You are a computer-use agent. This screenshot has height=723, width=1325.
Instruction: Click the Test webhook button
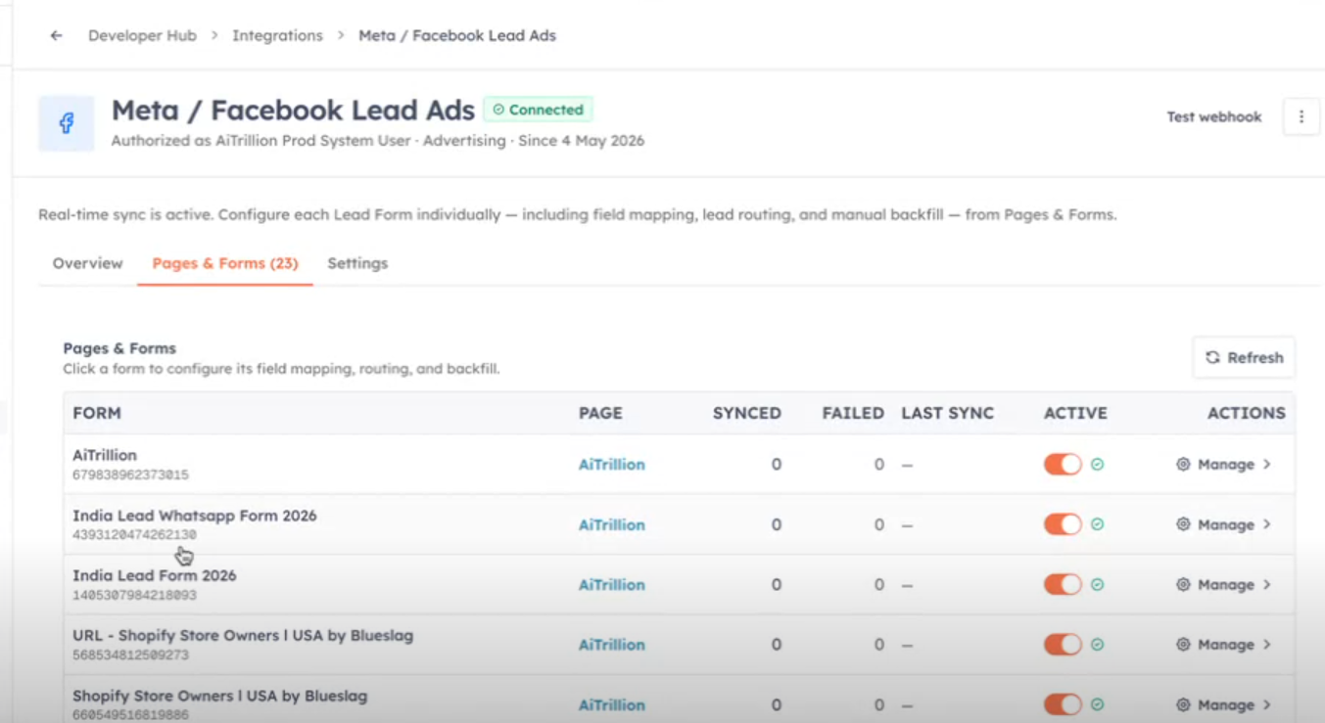pos(1214,116)
